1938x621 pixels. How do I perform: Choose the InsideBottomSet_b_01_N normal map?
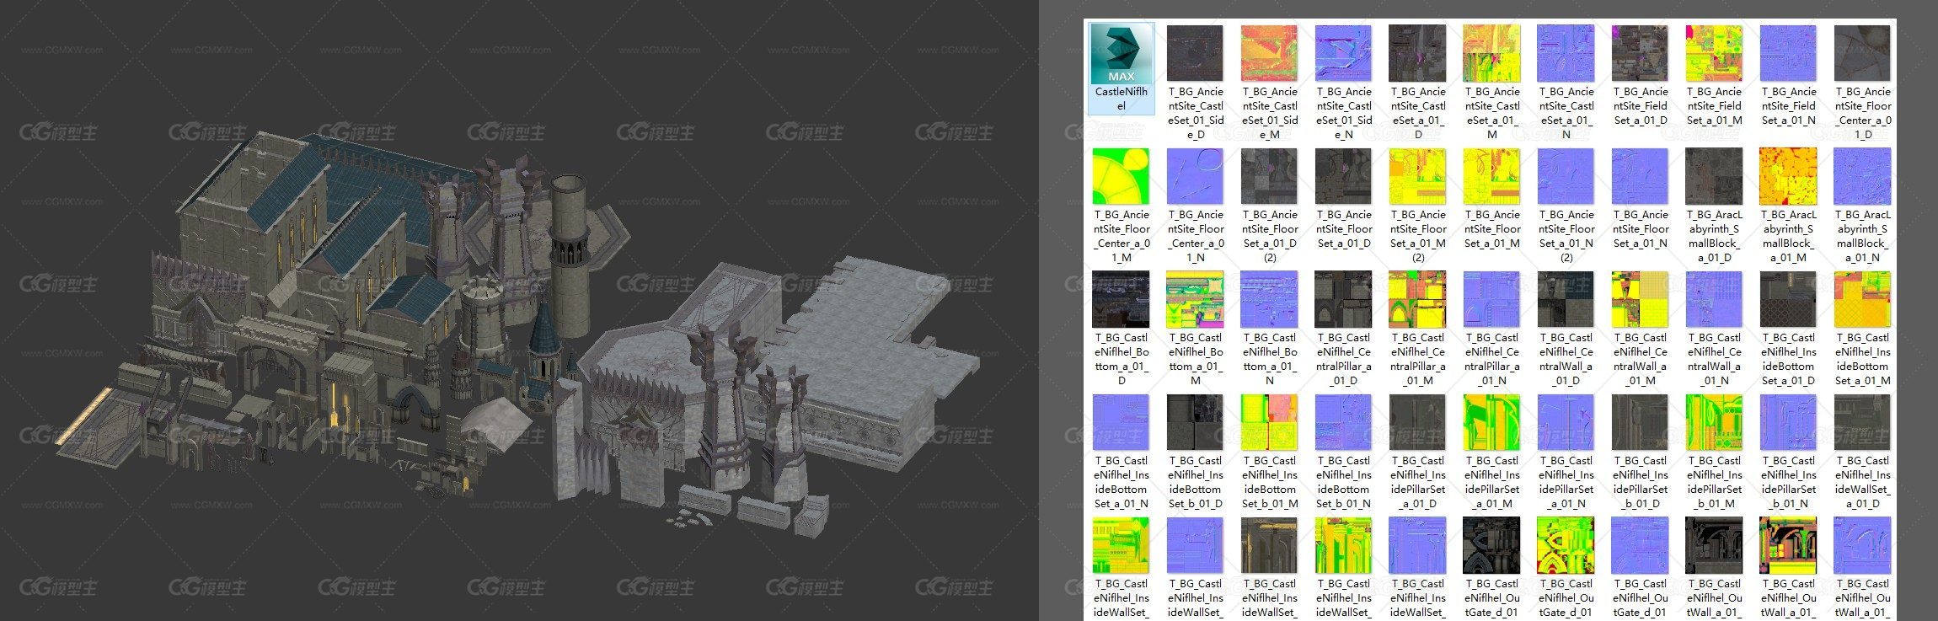(1343, 423)
